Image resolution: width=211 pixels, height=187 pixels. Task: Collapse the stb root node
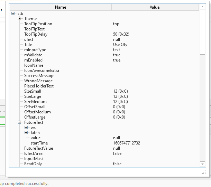[13, 13]
